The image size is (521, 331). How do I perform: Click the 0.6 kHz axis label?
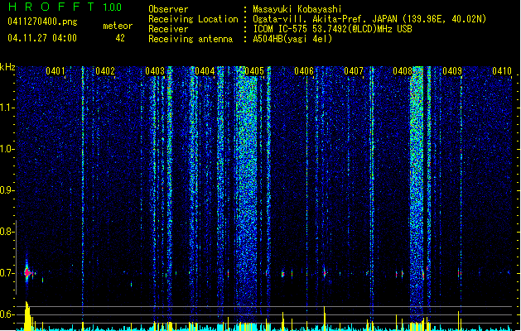coord(7,314)
